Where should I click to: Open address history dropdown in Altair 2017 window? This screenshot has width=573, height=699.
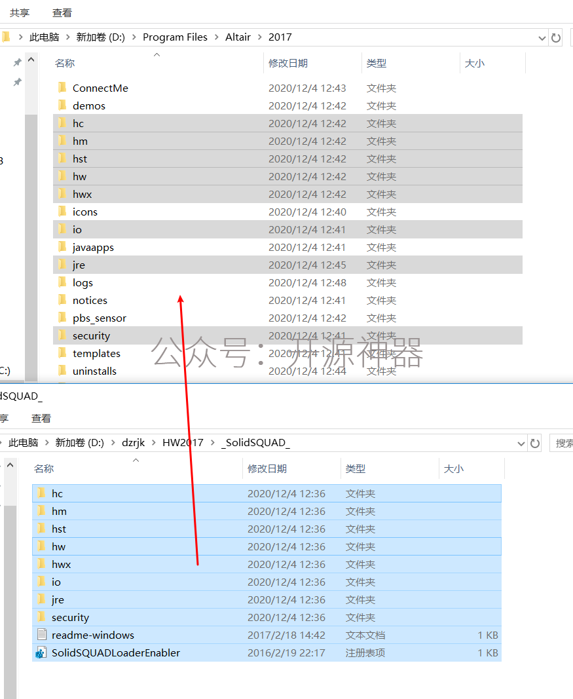coord(542,38)
